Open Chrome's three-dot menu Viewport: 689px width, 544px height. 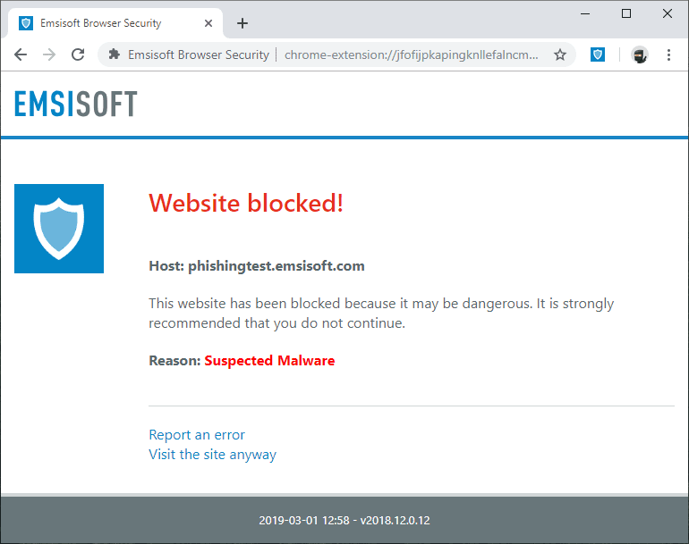coord(668,54)
